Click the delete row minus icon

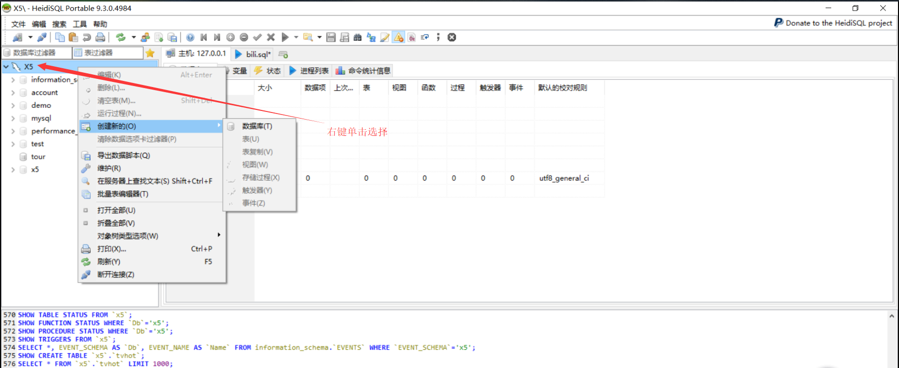pyautogui.click(x=244, y=37)
